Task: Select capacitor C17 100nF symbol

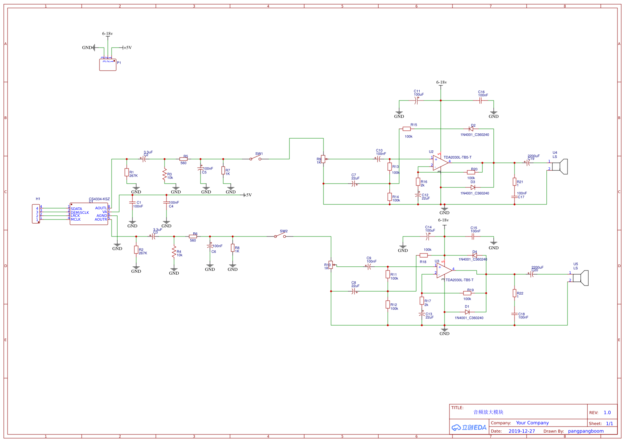Action: point(515,197)
